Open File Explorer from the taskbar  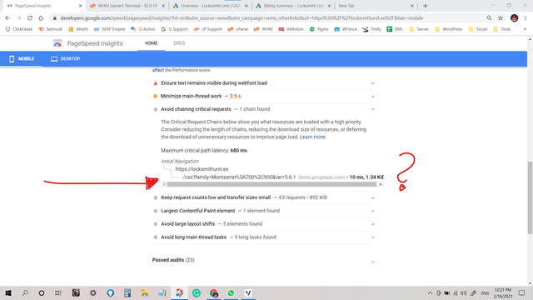point(144,292)
